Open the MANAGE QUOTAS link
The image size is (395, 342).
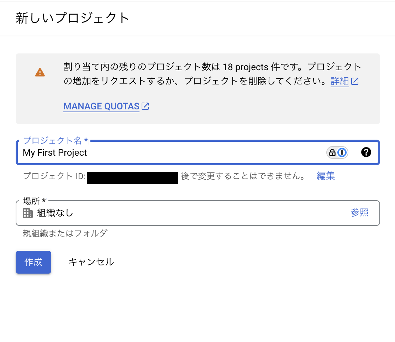[101, 106]
